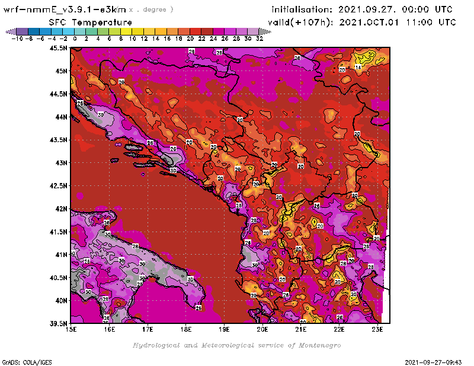Click the '44.5N' latitude label
Image resolution: width=474 pixels, height=366 pixels.
(58, 94)
